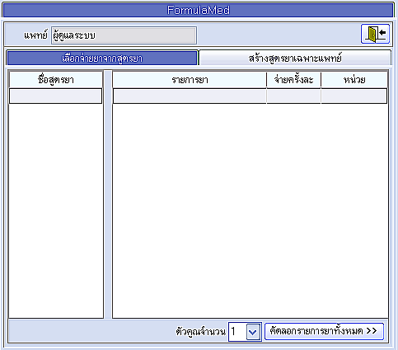
Task: Click the รายการยา column header
Action: click(190, 80)
